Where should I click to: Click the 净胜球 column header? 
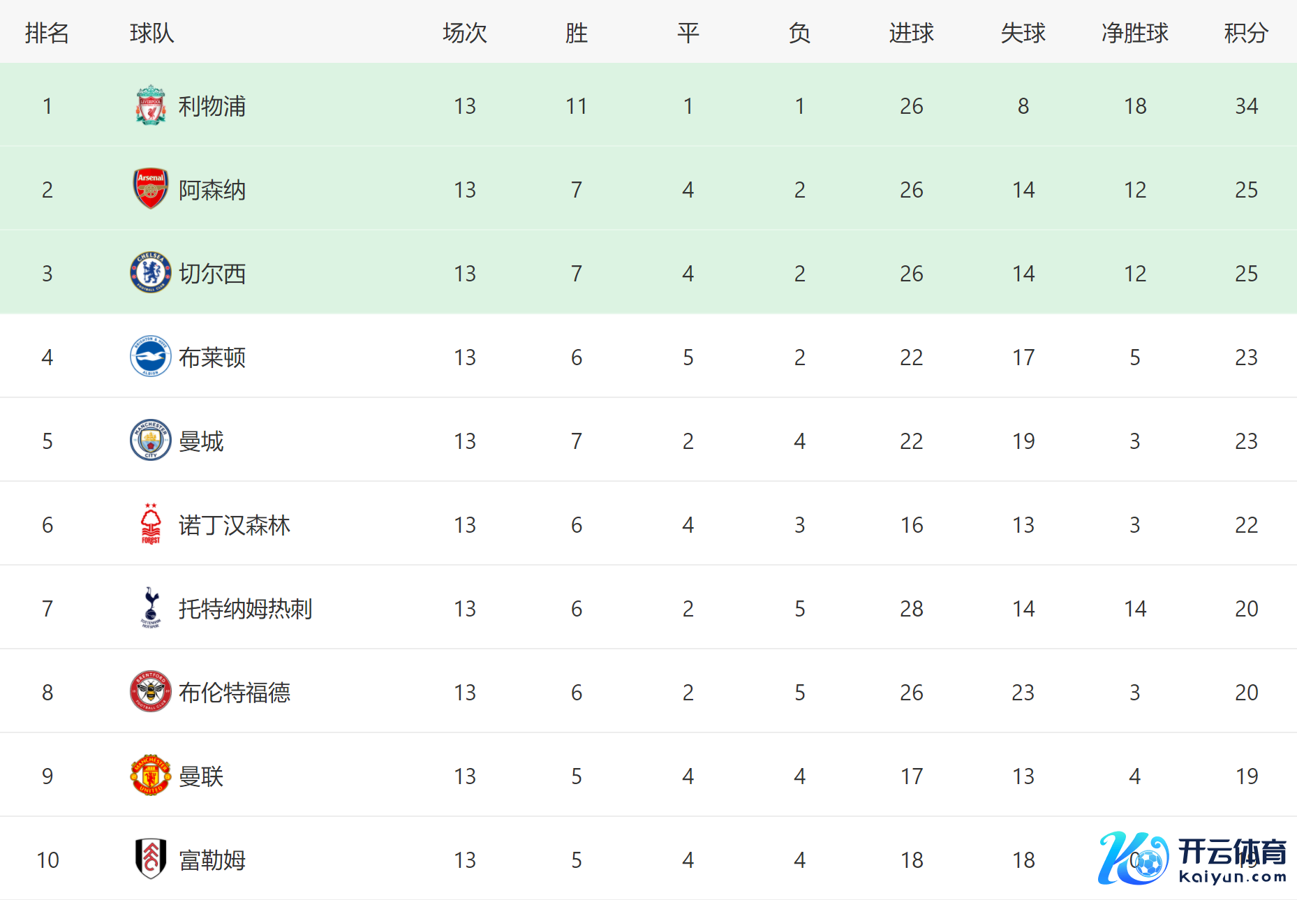[x=1134, y=33]
